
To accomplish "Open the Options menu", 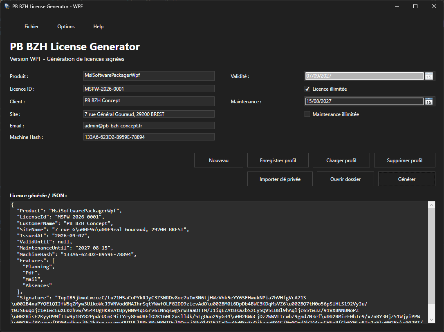I will coord(66,26).
